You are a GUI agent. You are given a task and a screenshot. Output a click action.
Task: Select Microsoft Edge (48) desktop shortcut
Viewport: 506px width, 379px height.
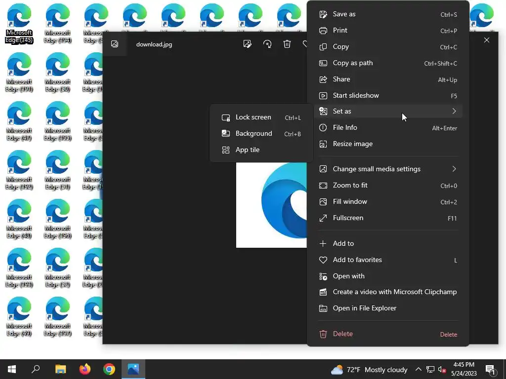click(19, 219)
